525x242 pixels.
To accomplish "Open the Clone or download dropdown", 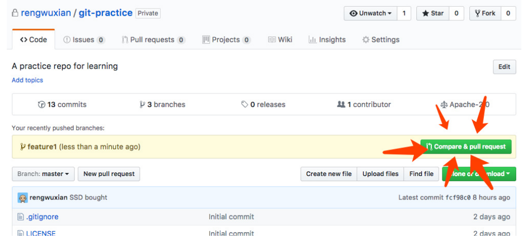I will coord(479,174).
